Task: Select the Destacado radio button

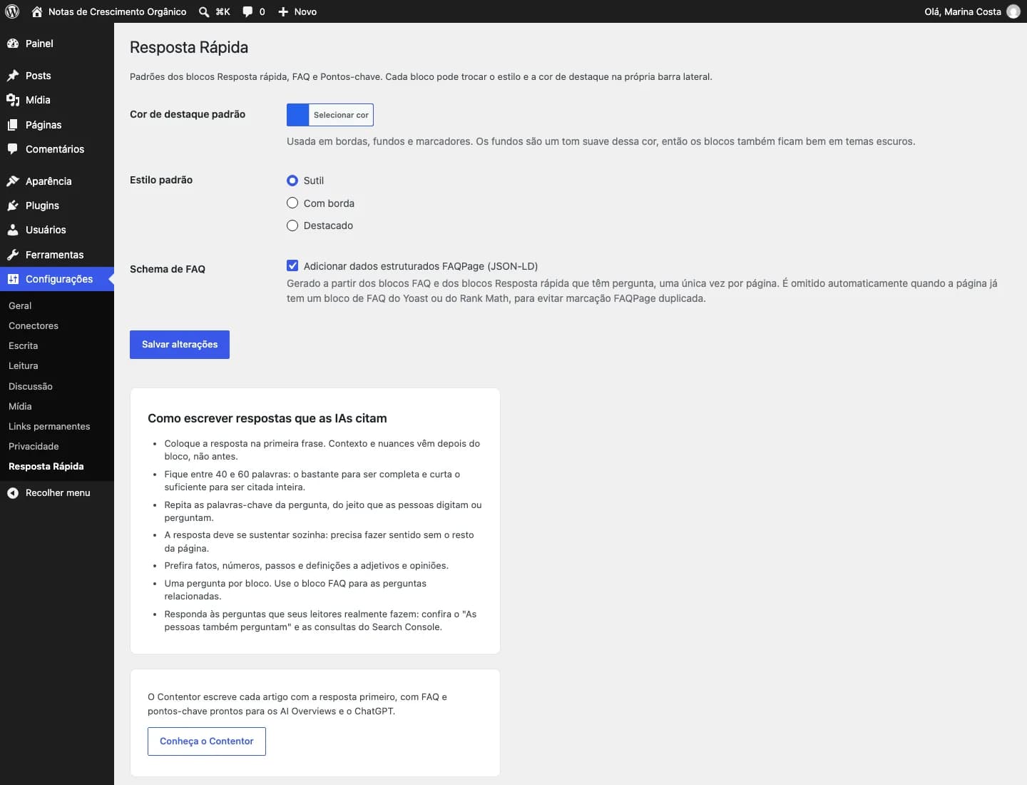Action: click(292, 226)
